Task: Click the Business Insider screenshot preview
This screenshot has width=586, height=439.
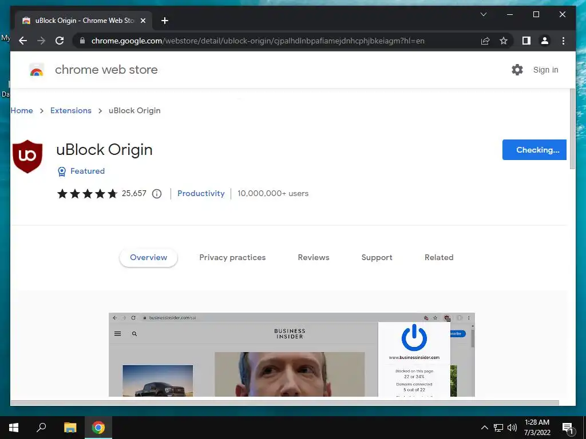Action: (291, 354)
